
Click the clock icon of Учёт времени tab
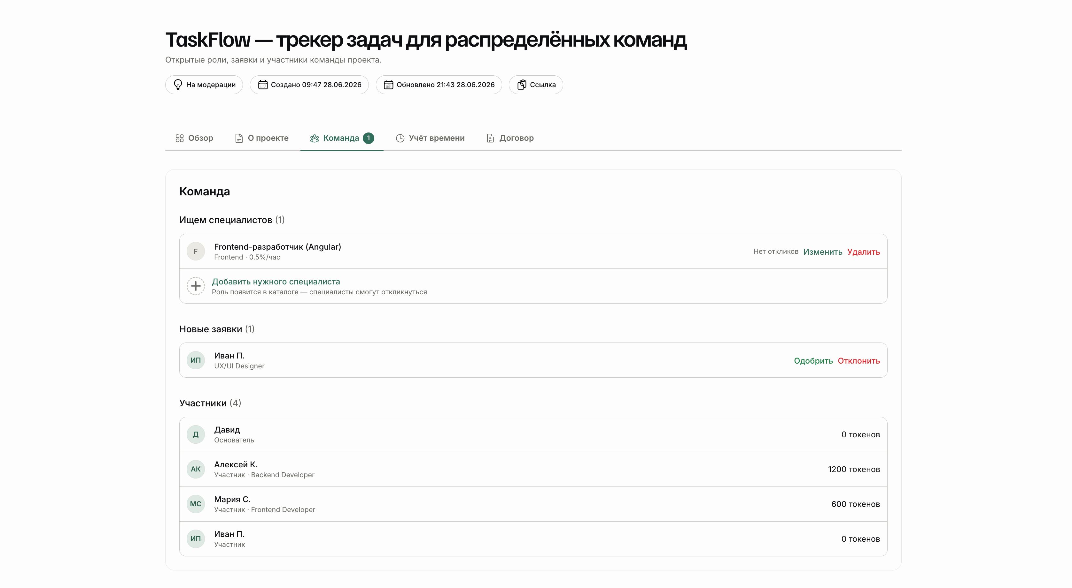[x=400, y=138]
